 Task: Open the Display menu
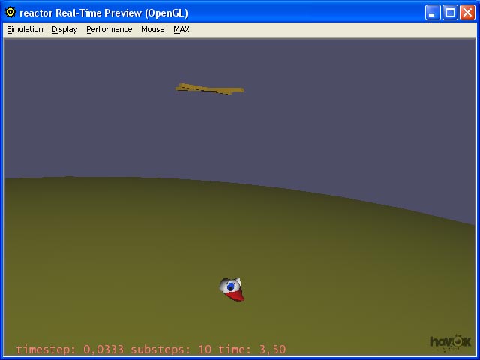point(64,30)
